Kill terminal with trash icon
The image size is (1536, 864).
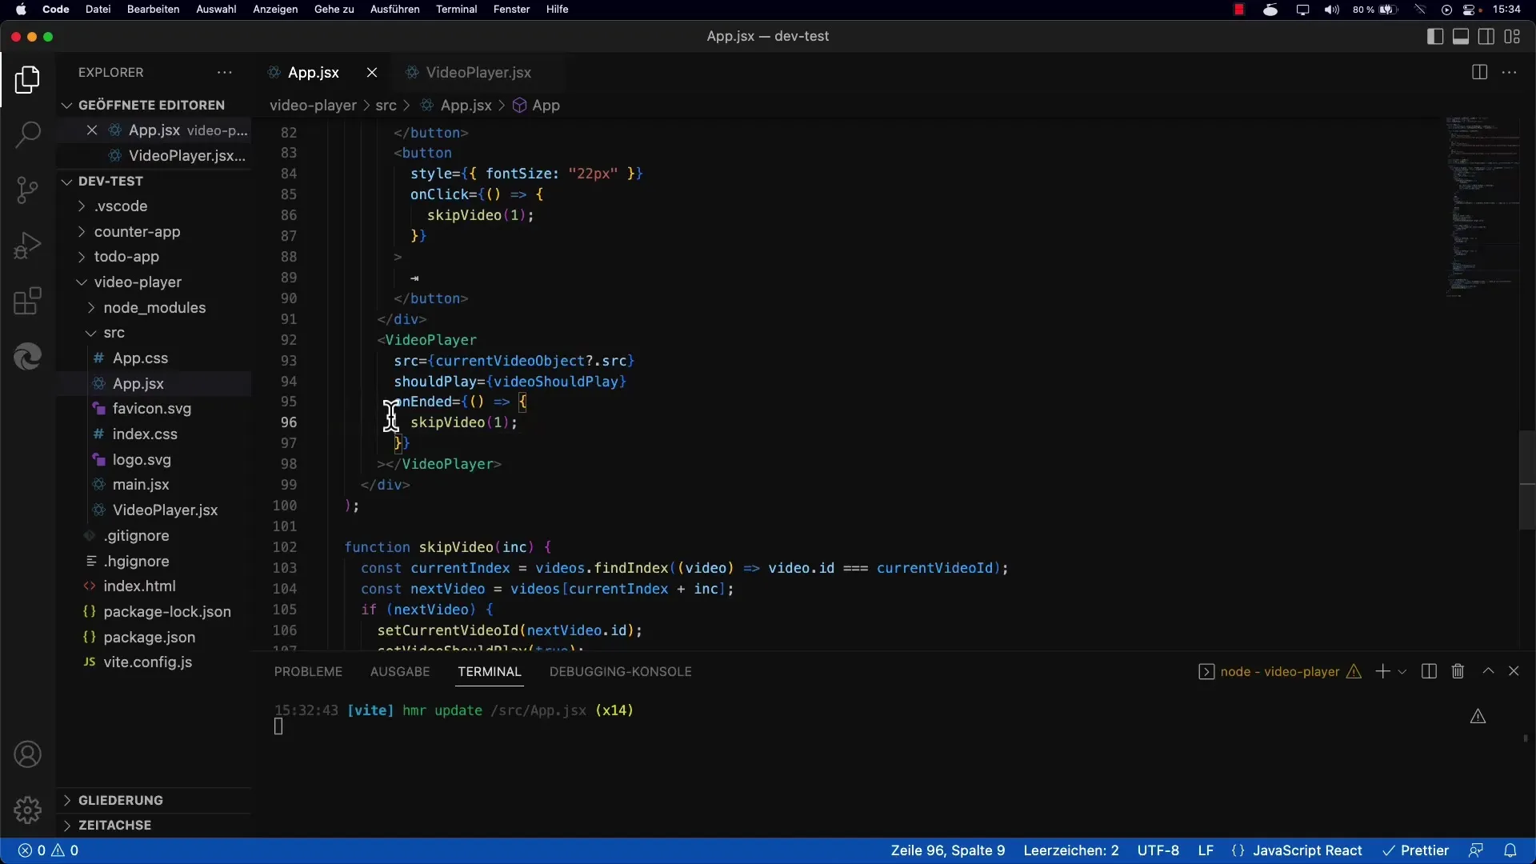[1458, 671]
